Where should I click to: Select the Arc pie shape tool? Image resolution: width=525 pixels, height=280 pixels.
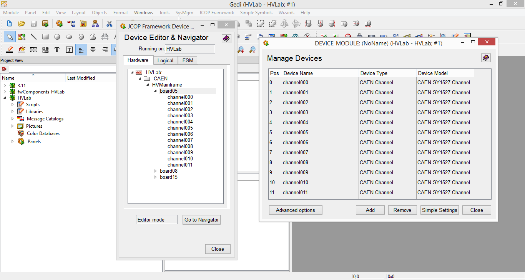click(81, 37)
